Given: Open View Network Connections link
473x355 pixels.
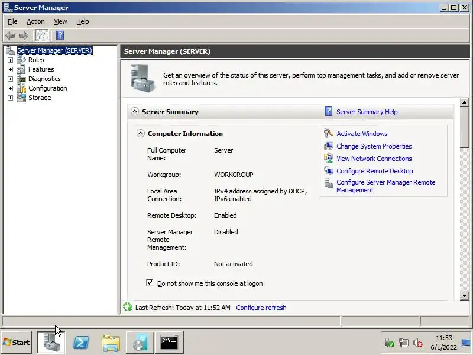Looking at the screenshot, I should pyautogui.click(x=374, y=159).
